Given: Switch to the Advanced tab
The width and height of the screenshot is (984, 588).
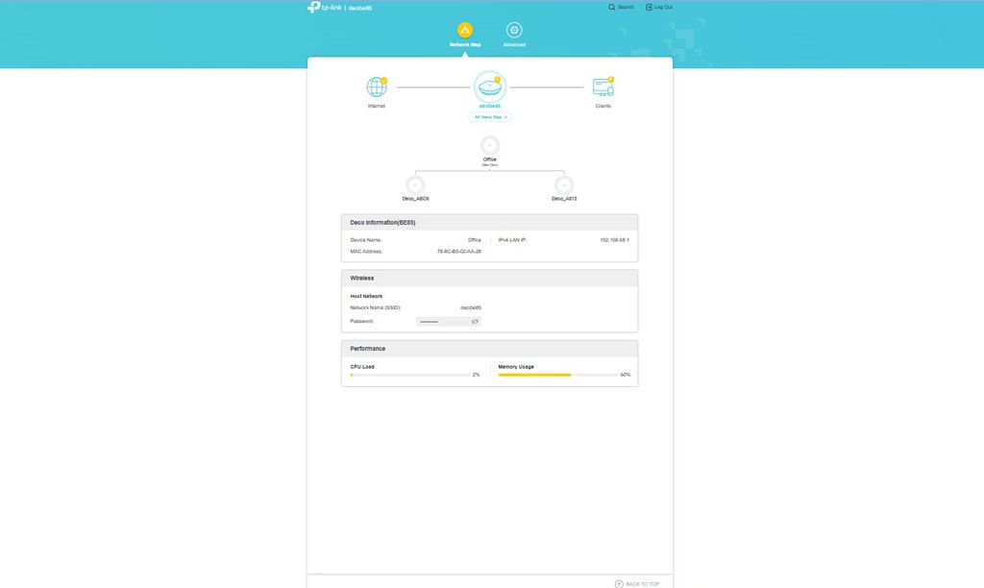Looking at the screenshot, I should tap(515, 35).
